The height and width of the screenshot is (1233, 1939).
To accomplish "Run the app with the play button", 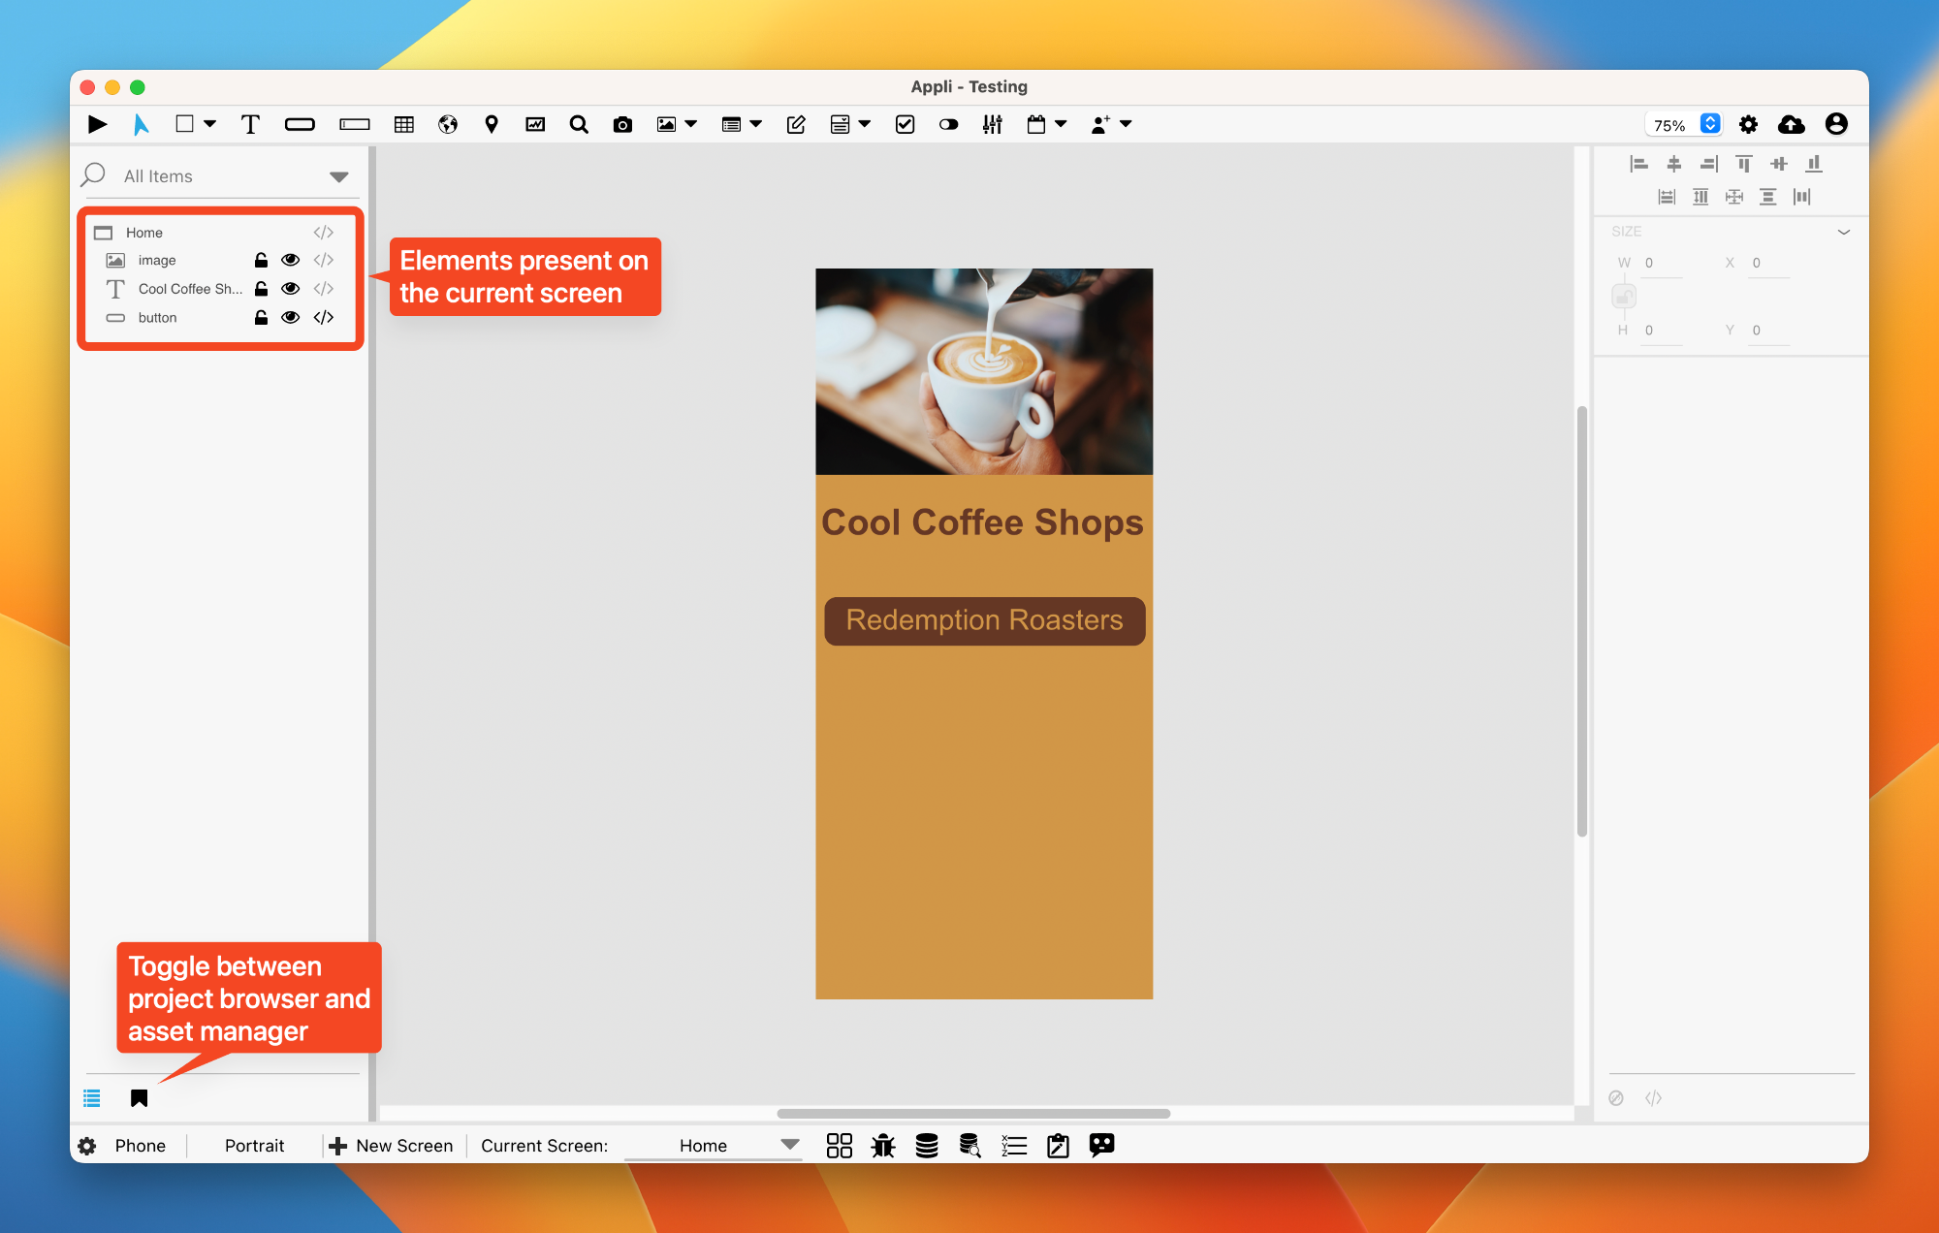I will (x=97, y=124).
